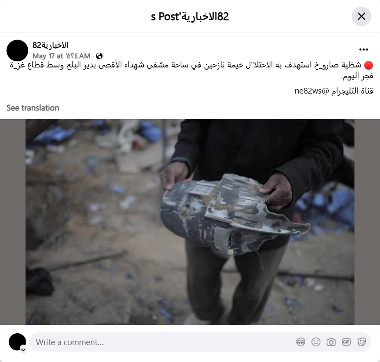Open the post options three-dot menu
Image resolution: width=380 pixels, height=362 pixels.
363,50
